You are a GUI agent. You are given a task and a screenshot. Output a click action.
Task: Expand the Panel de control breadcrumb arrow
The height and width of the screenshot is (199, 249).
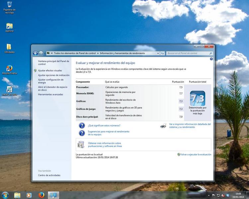(x=52, y=53)
